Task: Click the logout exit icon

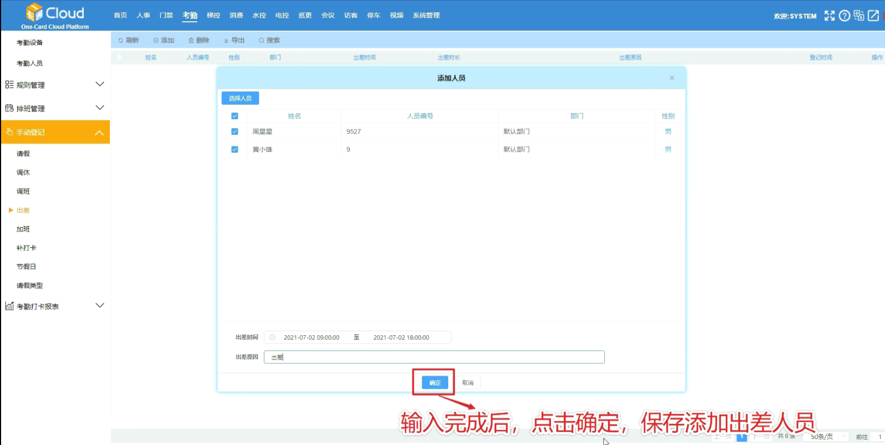Action: 874,16
